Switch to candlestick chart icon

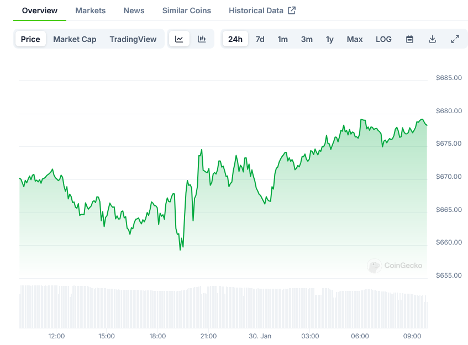pos(202,39)
